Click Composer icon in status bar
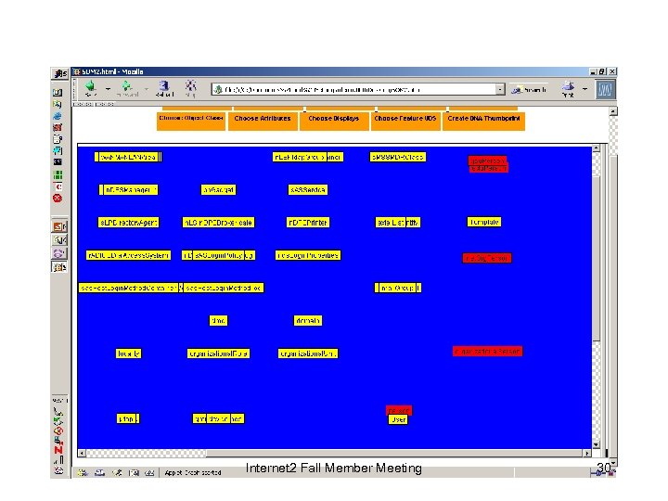This screenshot has height=501, width=668. coord(117,472)
